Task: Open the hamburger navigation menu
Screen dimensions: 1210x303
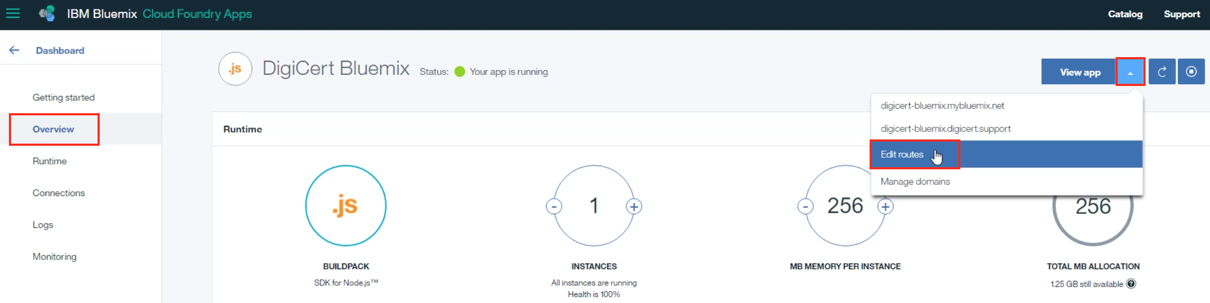Action: coord(13,14)
